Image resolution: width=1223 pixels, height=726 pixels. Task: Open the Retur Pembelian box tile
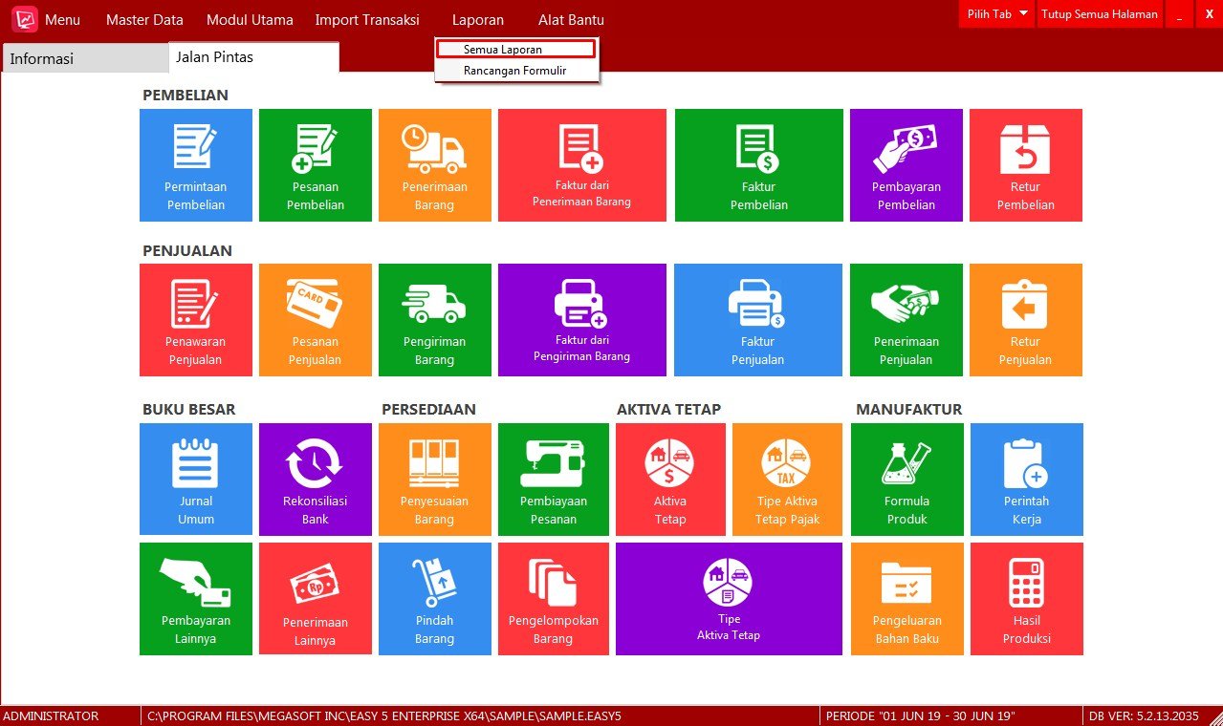[x=1026, y=165]
